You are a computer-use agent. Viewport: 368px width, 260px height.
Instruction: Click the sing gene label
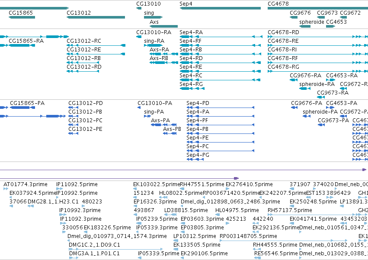pos(149,13)
